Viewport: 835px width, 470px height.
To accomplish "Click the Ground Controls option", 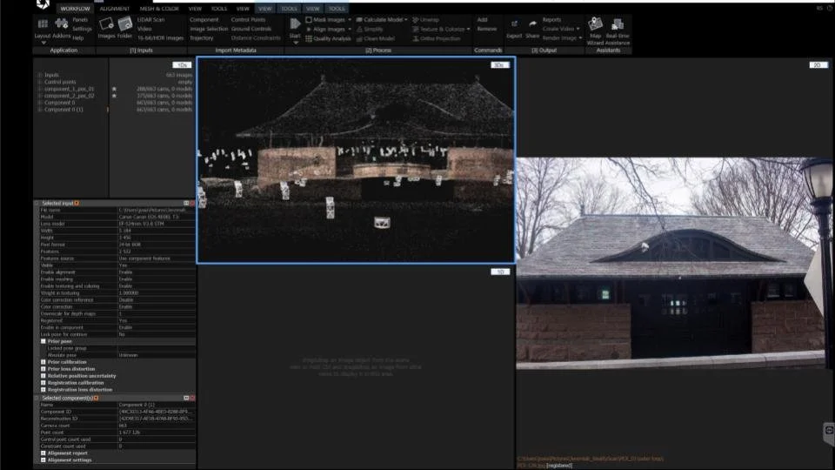I will [x=251, y=29].
